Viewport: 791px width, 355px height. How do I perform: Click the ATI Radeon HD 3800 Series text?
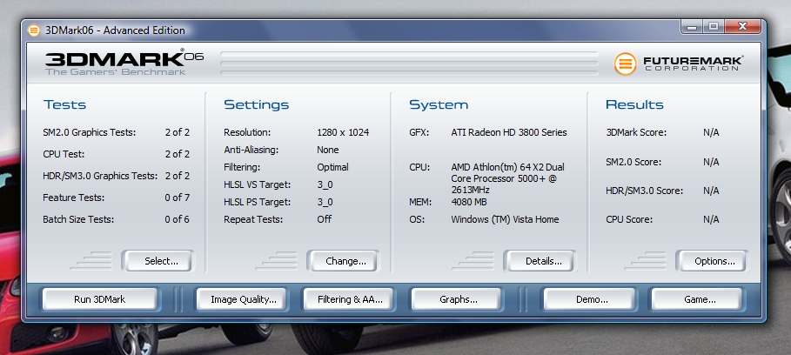pos(509,132)
